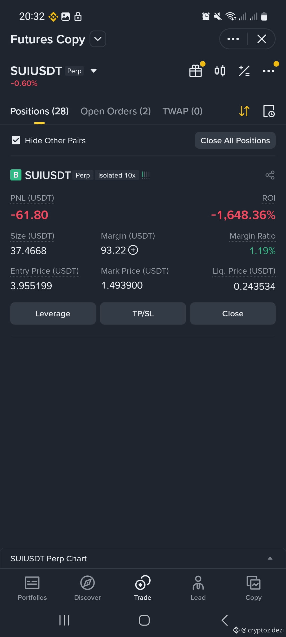Viewport: 286px width, 637px height.
Task: Tap the Leverage button
Action: [x=53, y=313]
